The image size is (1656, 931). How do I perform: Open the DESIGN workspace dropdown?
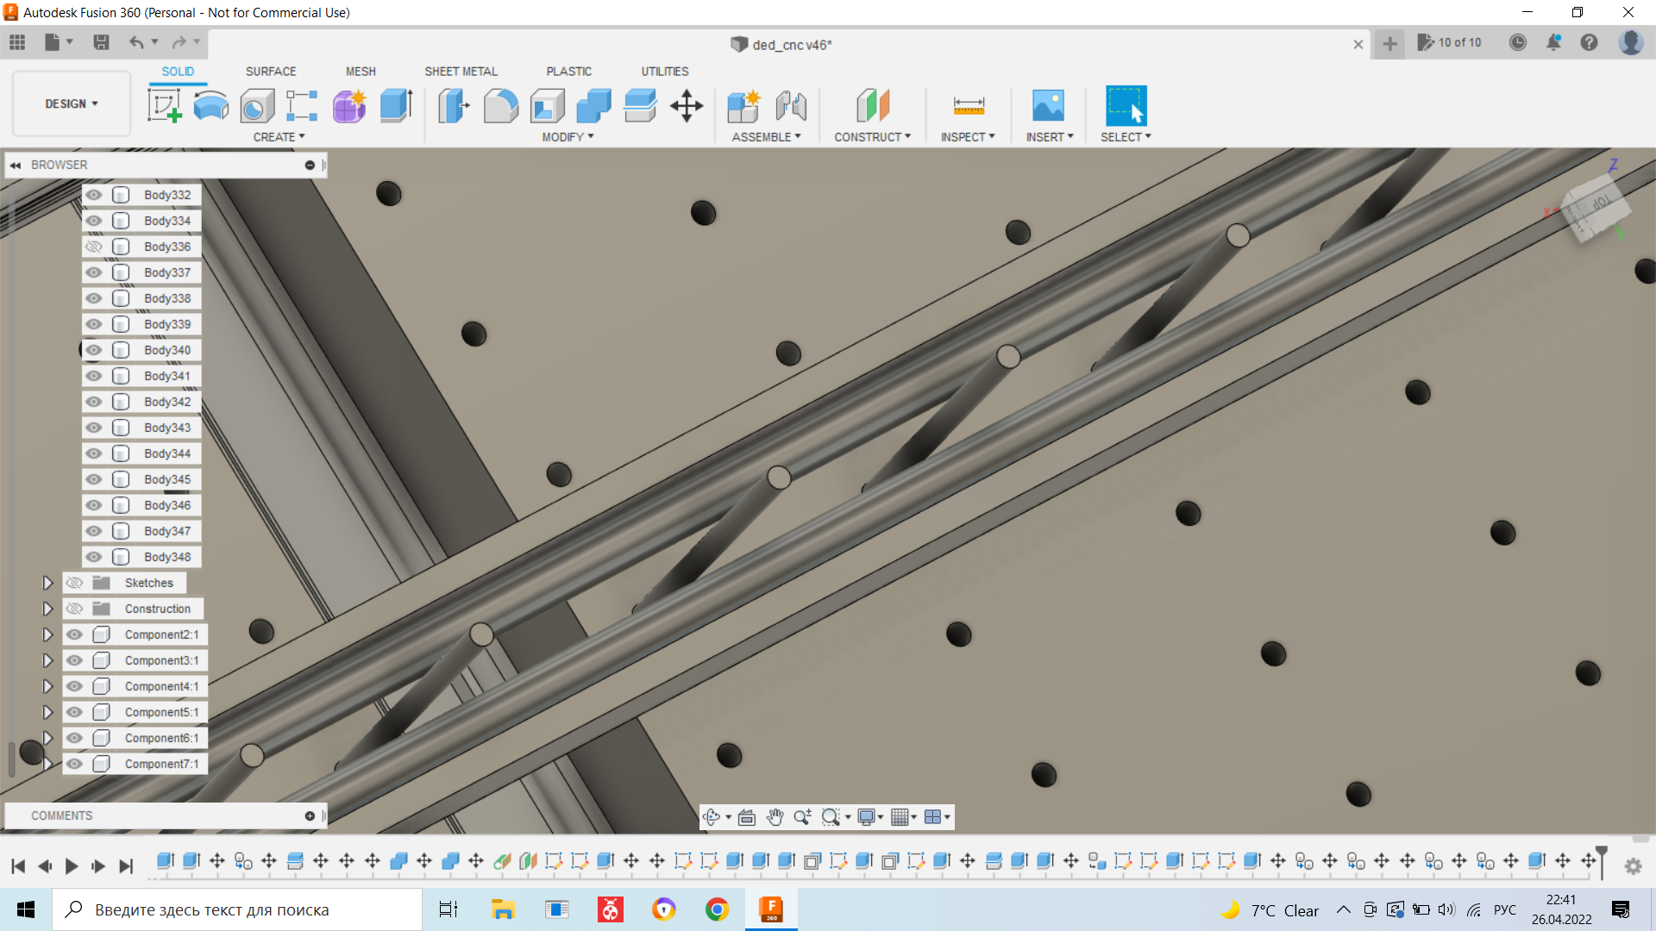tap(72, 103)
